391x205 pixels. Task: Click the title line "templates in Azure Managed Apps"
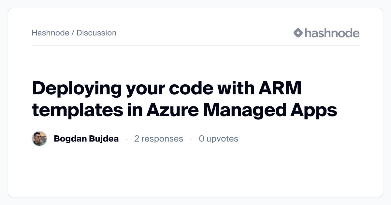tap(184, 111)
